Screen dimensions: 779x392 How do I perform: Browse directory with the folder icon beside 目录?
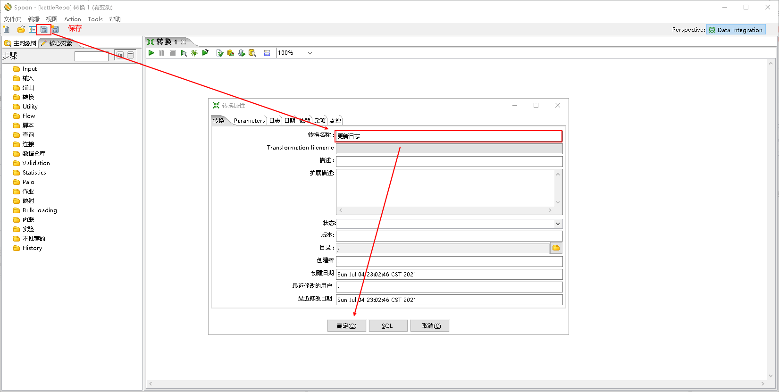coord(556,248)
